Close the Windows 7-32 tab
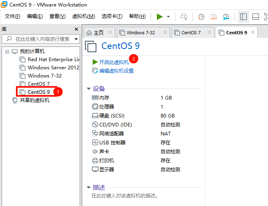This screenshot has width=268, height=206. coord(165,32)
